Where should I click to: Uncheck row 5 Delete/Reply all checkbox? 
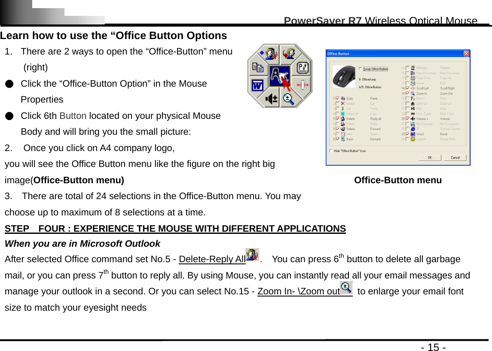(338, 119)
